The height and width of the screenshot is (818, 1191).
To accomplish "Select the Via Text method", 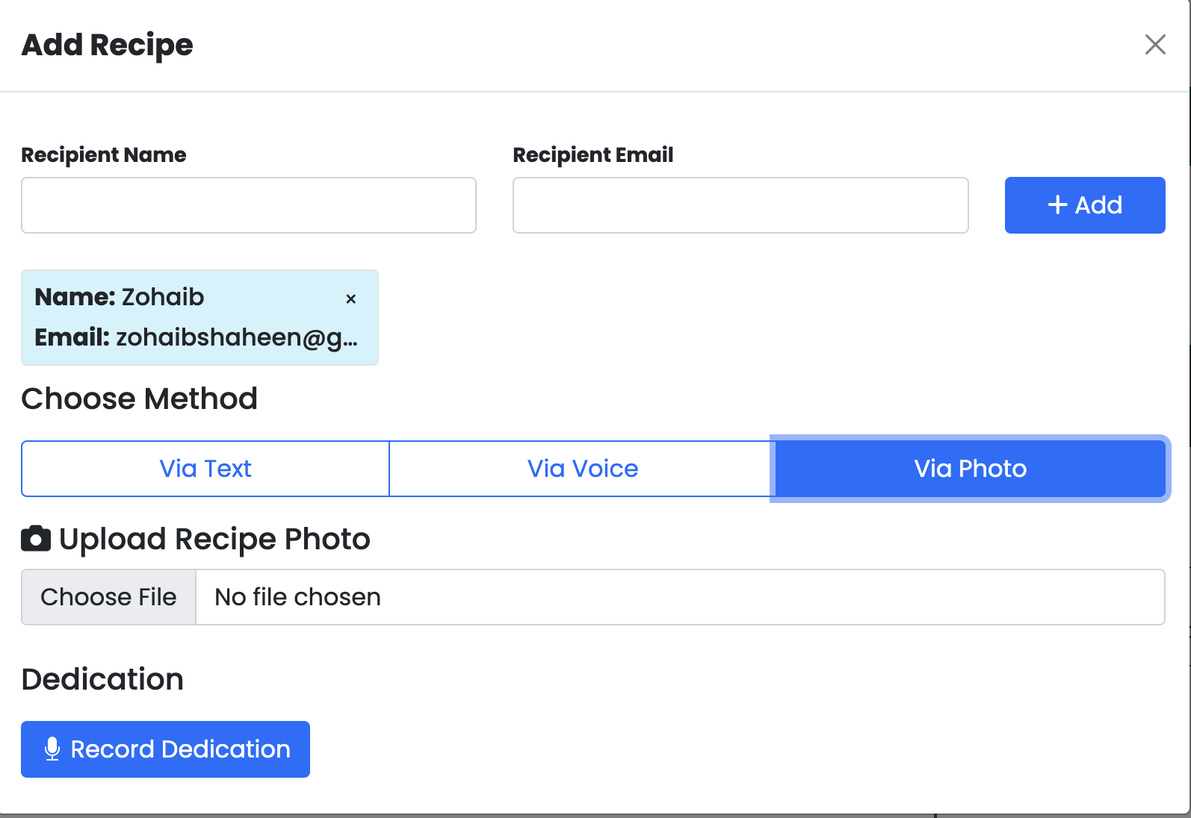I will coord(205,469).
